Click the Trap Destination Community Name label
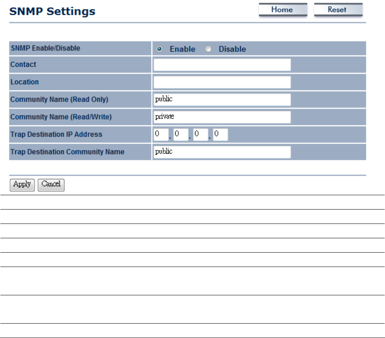385x338 pixels. pyautogui.click(x=67, y=152)
